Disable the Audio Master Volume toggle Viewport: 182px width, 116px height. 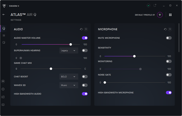85,38
